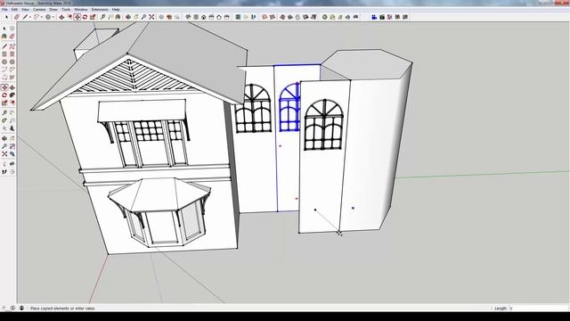570x321 pixels.
Task: Select the Circle tool in left palette
Action: pos(4,62)
